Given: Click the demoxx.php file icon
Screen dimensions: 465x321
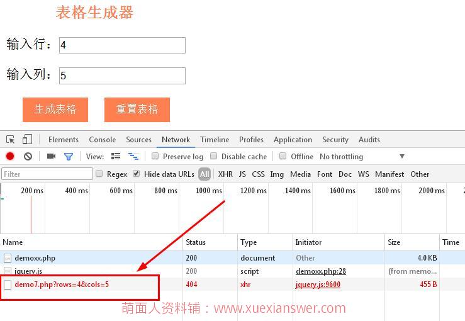Looking at the screenshot, I should [8, 258].
